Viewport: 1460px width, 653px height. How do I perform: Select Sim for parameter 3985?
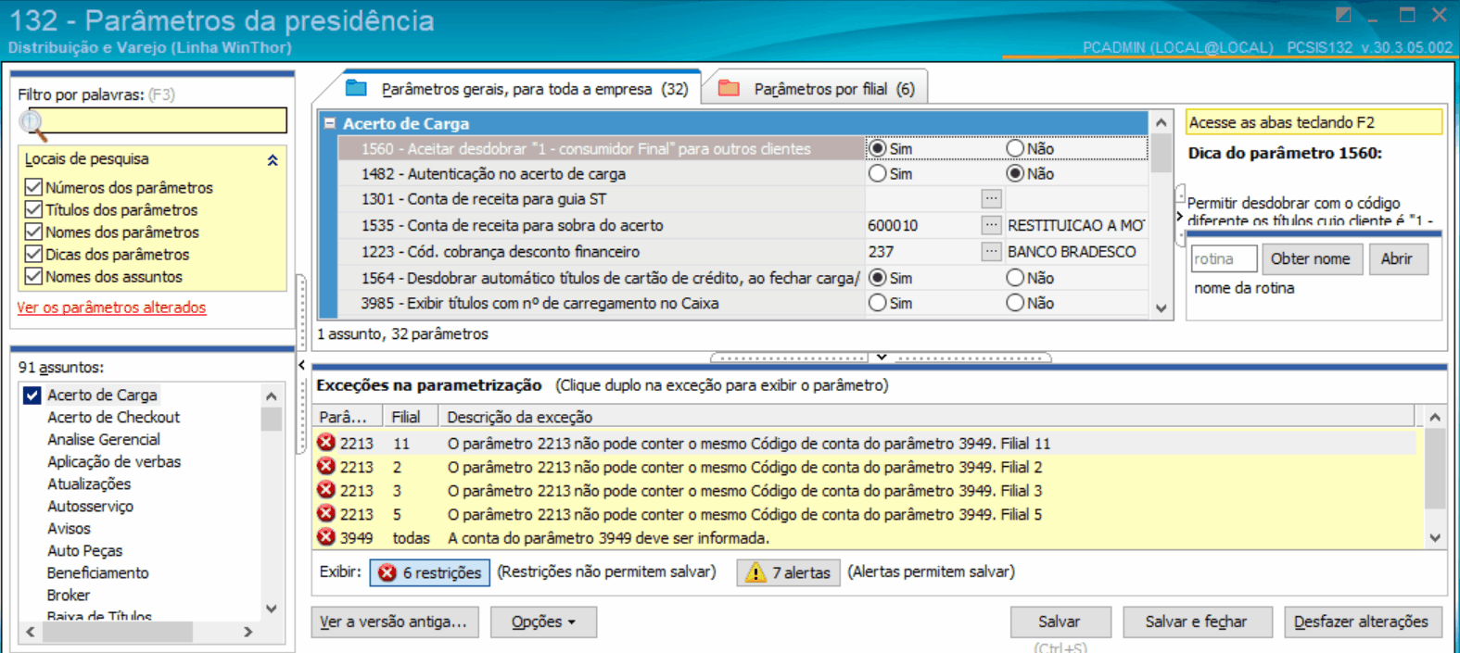[x=877, y=303]
